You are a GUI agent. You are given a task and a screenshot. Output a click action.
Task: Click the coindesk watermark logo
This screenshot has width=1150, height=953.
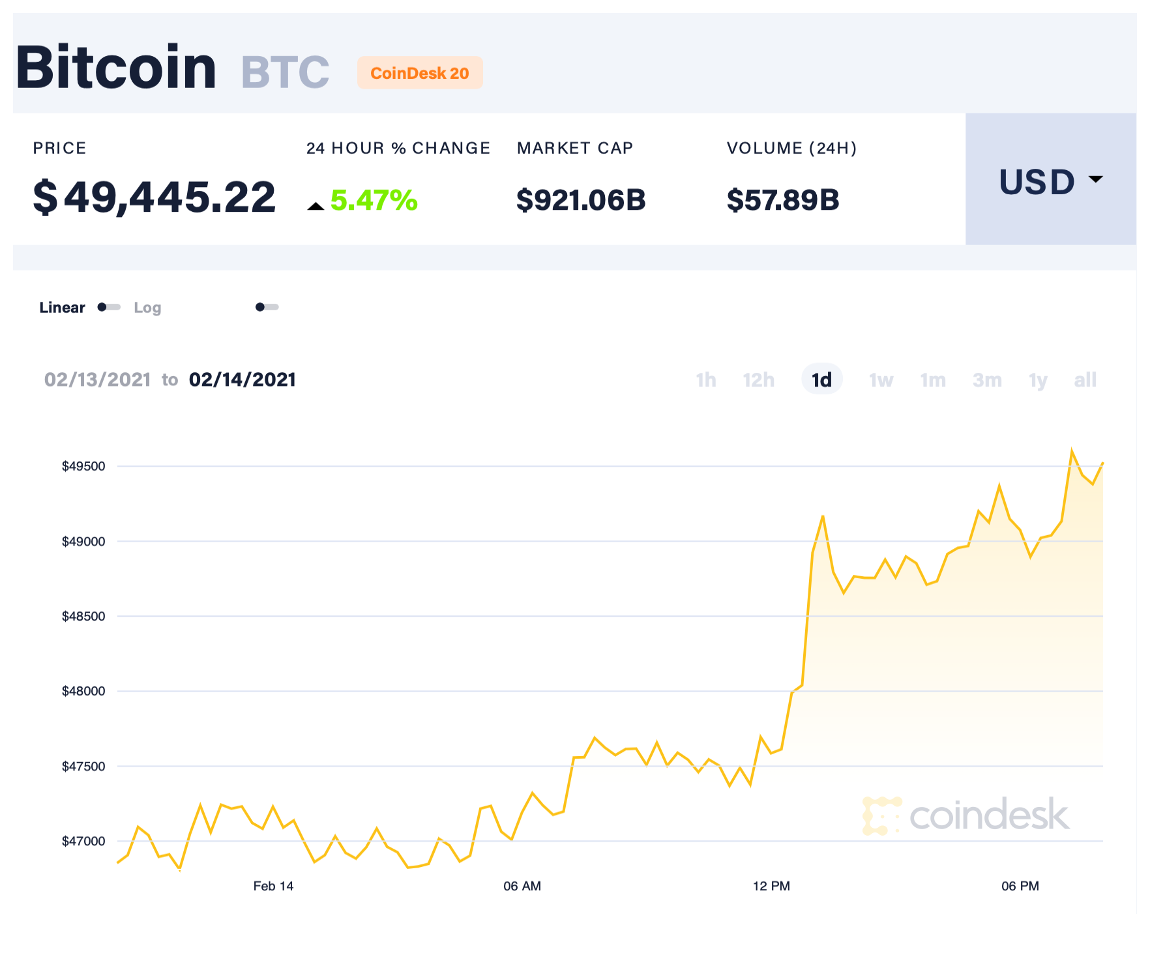pos(966,815)
